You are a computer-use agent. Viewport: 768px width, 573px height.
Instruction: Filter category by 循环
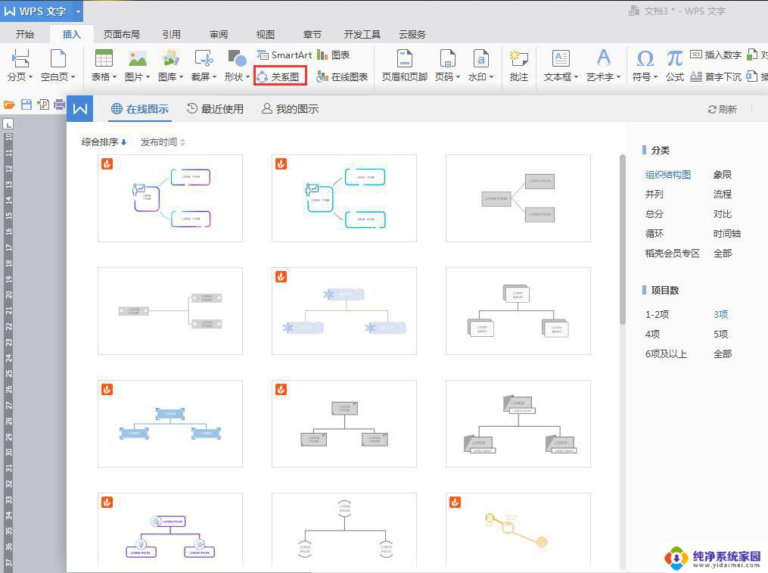(654, 233)
